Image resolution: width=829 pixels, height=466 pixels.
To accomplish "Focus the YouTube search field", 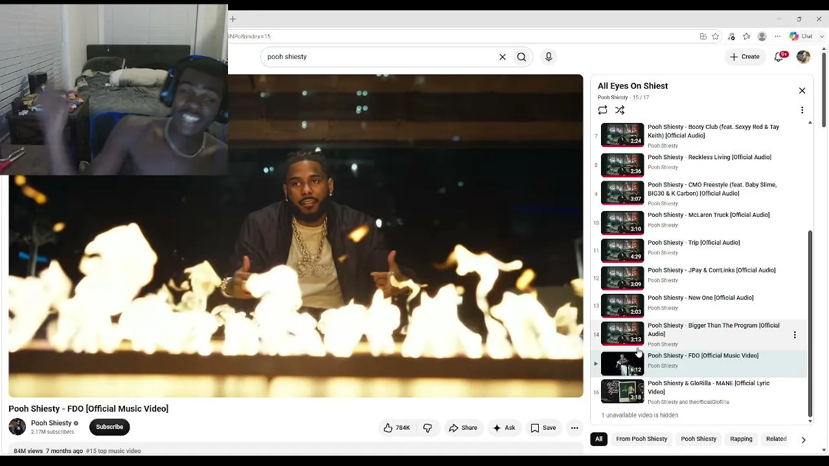I will pos(379,57).
